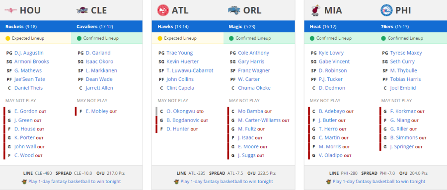Click O. Okongwu game-time decision entry
The height and width of the screenshot is (190, 447).
(x=180, y=112)
